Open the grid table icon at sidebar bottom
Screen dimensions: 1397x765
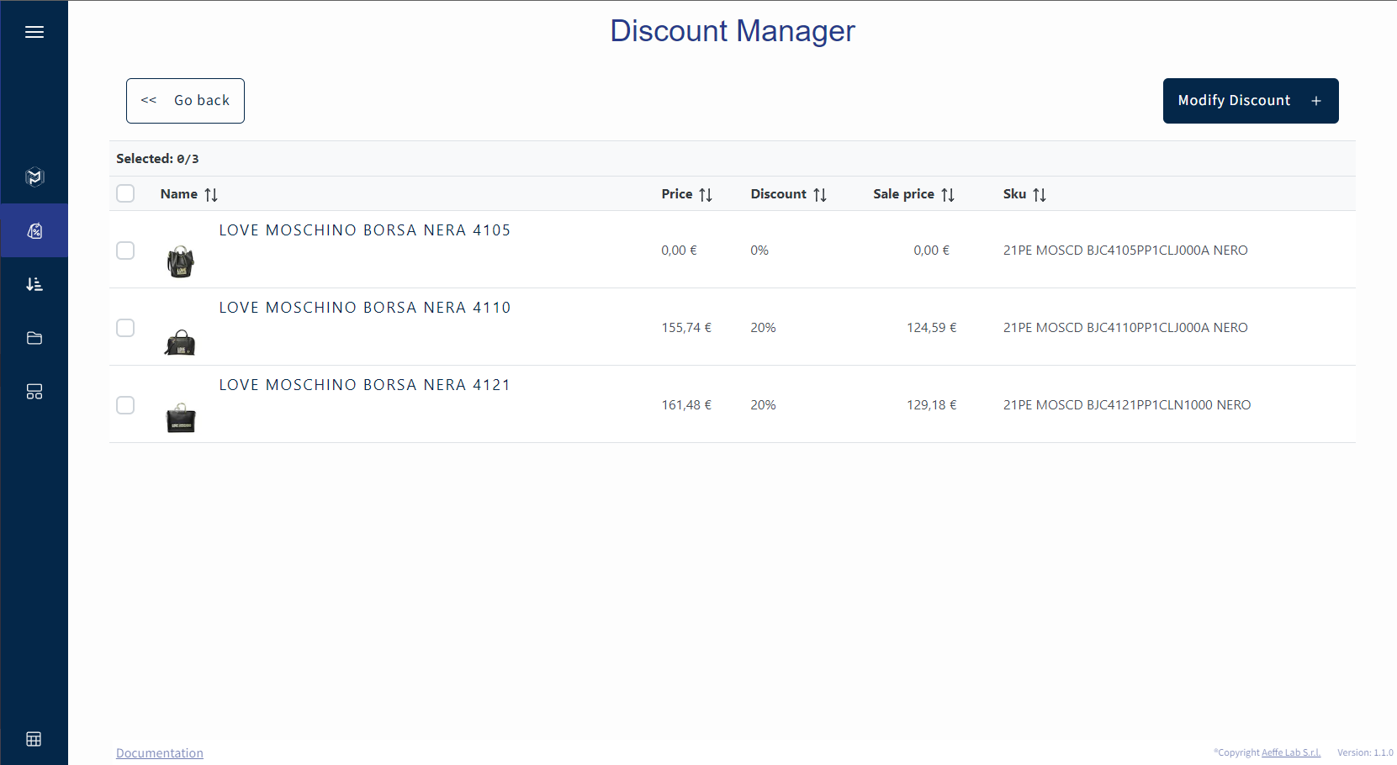click(34, 739)
